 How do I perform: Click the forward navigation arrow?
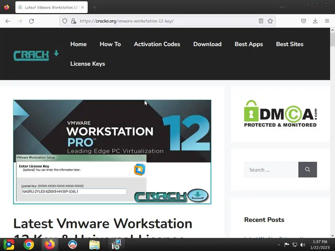(x=20, y=21)
